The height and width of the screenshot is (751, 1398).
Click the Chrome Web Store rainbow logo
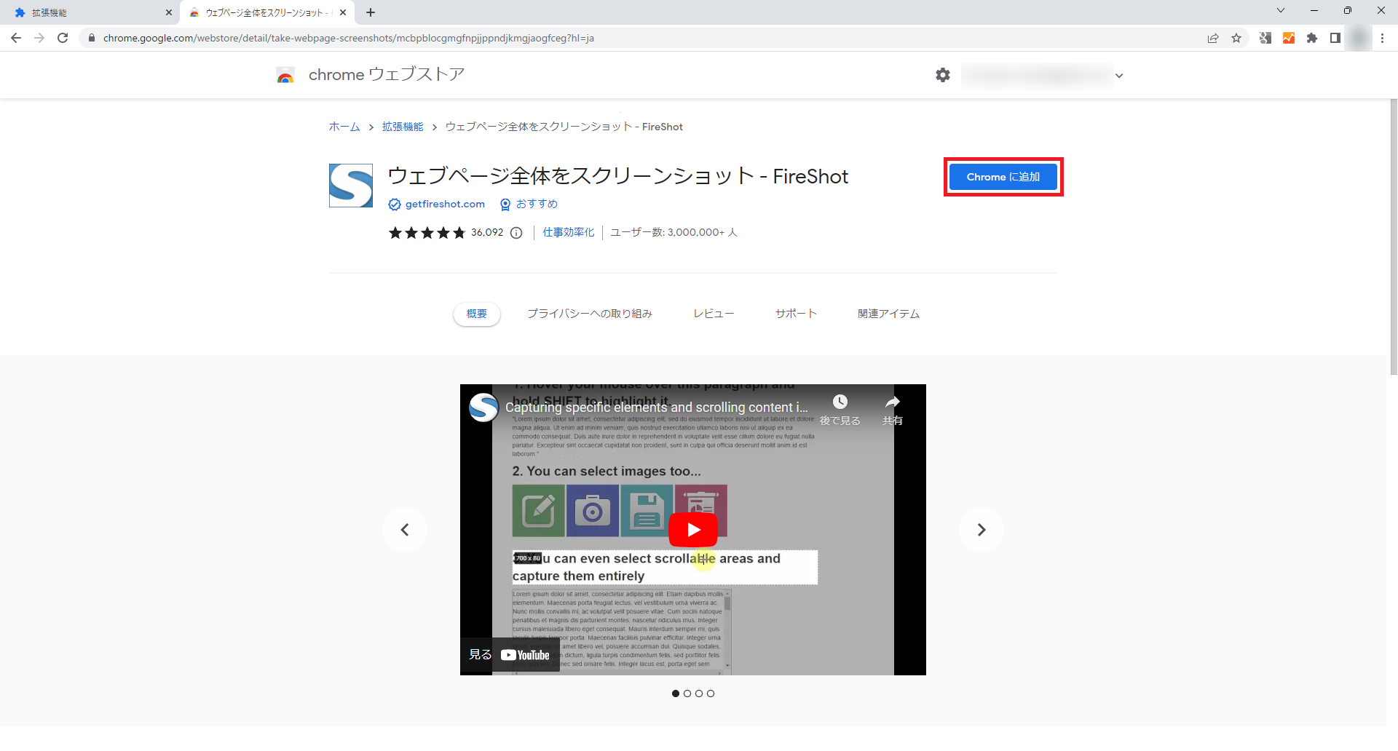pyautogui.click(x=285, y=75)
